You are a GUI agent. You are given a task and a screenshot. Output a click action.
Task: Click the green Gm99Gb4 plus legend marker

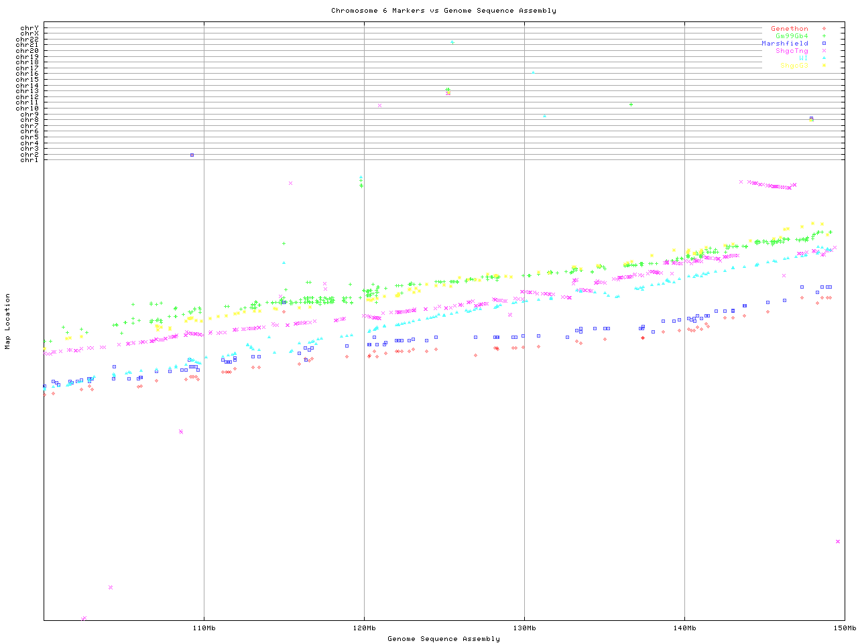(x=824, y=36)
